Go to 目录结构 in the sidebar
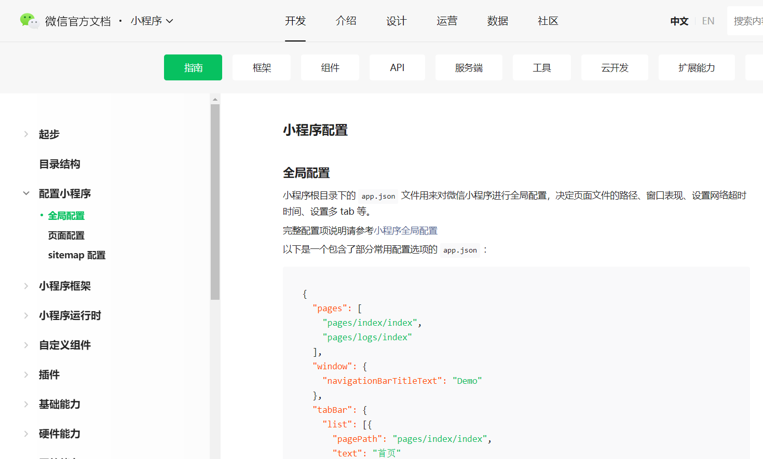Screen dimensions: 763x459 (x=60, y=164)
